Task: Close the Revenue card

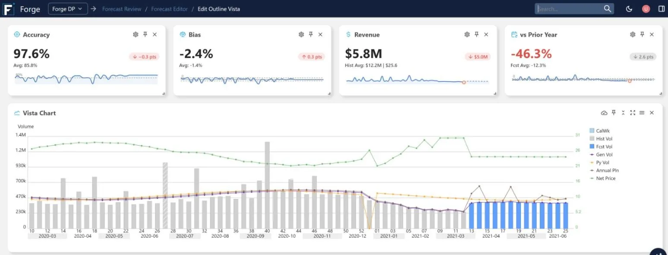Action: [x=486, y=34]
